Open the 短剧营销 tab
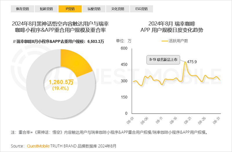This screenshot has width=232, height=152. (46, 9)
